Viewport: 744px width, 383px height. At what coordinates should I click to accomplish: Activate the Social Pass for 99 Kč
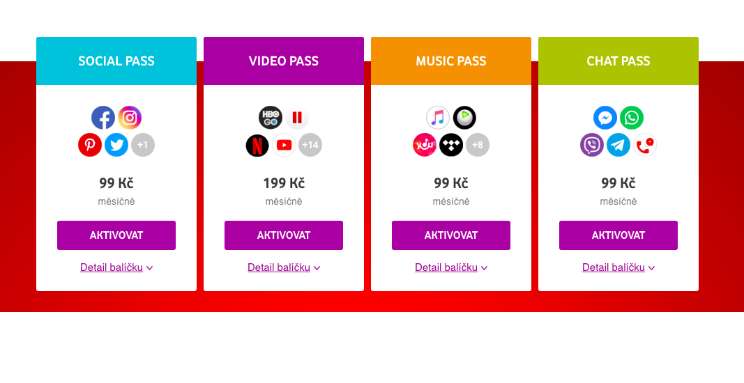point(116,235)
